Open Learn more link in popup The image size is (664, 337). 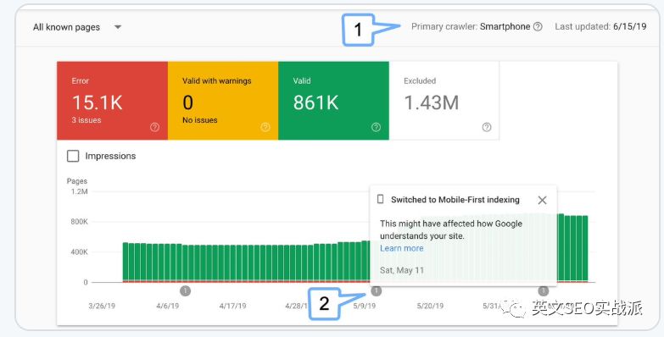[x=401, y=248]
